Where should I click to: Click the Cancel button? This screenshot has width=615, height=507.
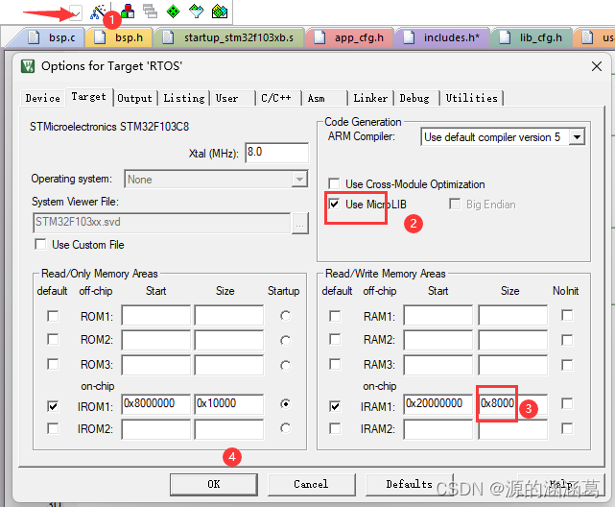click(312, 484)
